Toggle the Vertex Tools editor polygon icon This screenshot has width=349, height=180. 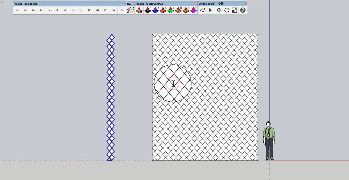[202, 10]
